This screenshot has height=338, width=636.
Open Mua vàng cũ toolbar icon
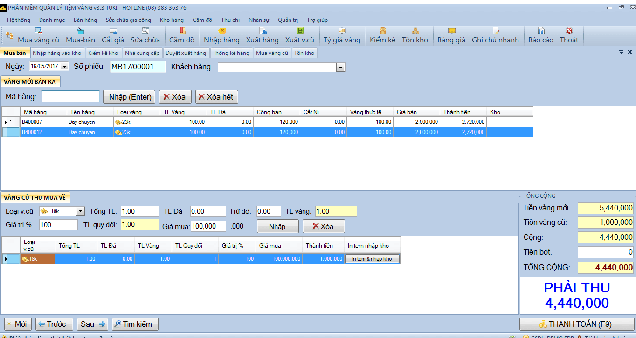click(38, 36)
